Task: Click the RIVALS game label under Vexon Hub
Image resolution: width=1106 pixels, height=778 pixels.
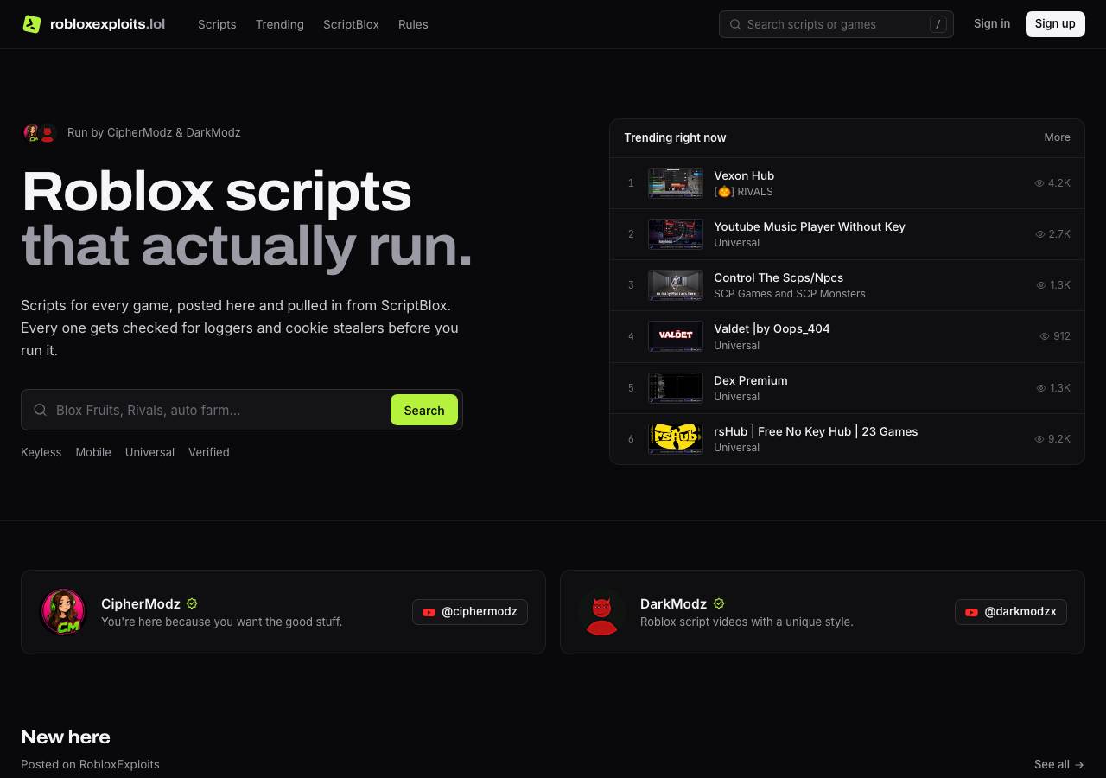Action: pos(743,192)
